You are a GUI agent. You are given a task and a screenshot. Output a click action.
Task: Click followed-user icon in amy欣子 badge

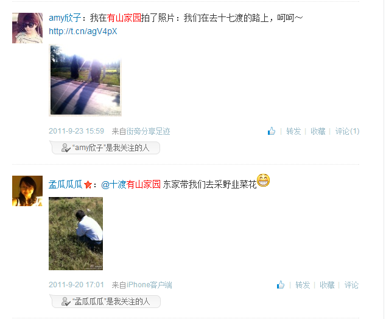[66, 148]
